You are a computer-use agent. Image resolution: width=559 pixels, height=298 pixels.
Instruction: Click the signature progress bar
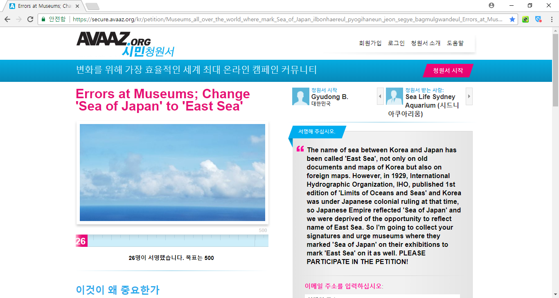click(172, 241)
